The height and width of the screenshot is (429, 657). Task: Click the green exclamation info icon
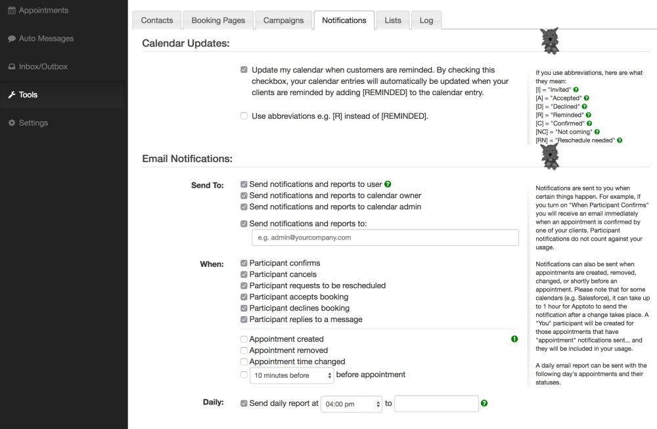[x=514, y=339]
